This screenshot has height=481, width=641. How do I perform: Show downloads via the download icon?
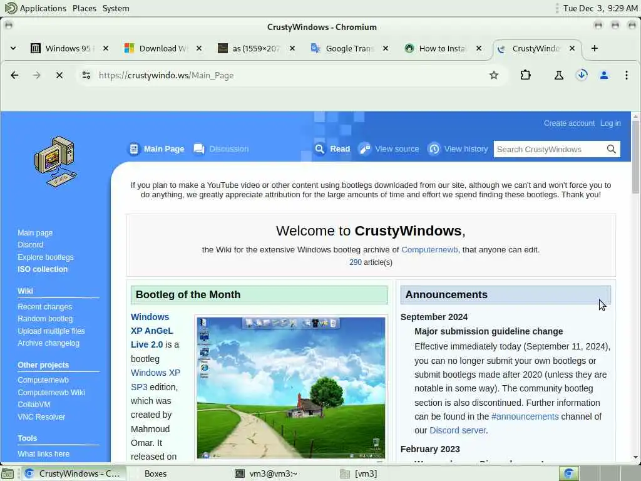(x=582, y=75)
